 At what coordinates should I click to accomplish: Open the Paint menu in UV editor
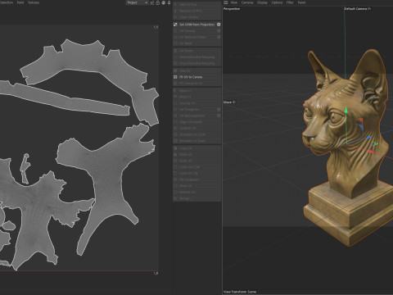coord(20,2)
